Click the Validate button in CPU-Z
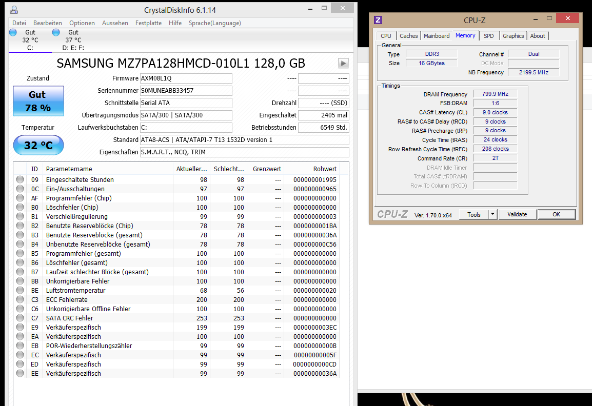This screenshot has width=592, height=406. pos(517,214)
